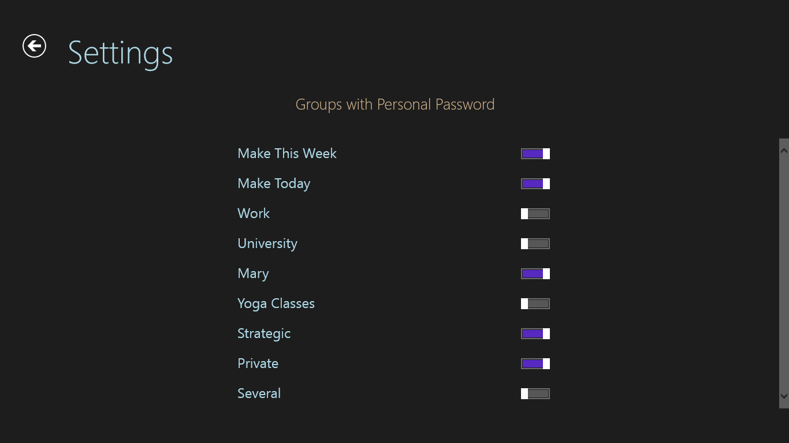Enable personal password for Work group
This screenshot has width=789, height=443.
pos(535,213)
